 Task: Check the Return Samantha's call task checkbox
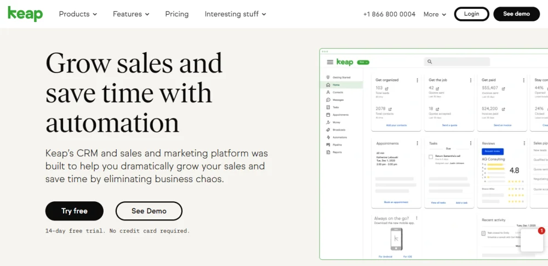[431, 157]
